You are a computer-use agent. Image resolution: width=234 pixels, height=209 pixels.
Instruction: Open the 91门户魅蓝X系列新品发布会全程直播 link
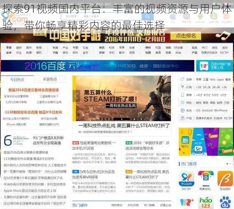(48, 140)
